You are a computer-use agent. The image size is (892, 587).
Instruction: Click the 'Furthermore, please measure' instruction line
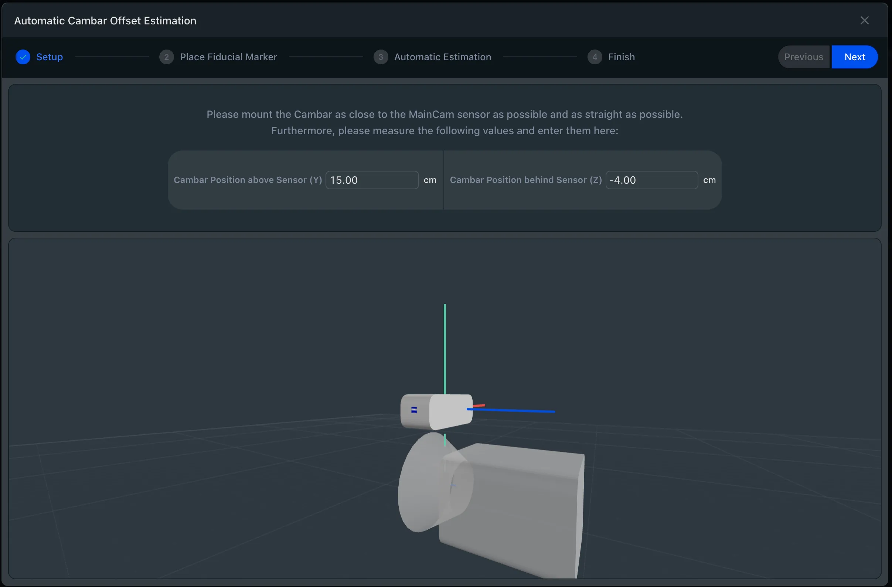445,130
